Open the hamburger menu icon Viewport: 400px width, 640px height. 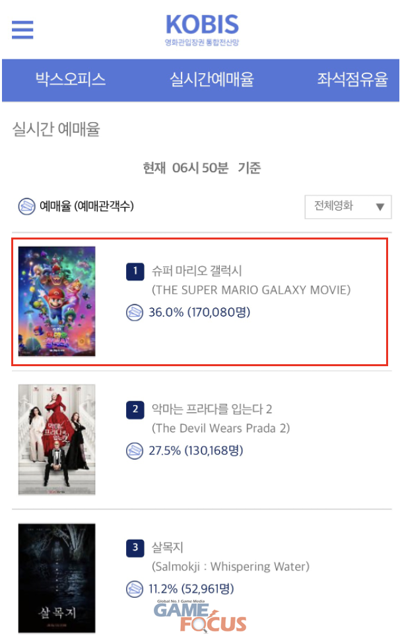tap(22, 30)
